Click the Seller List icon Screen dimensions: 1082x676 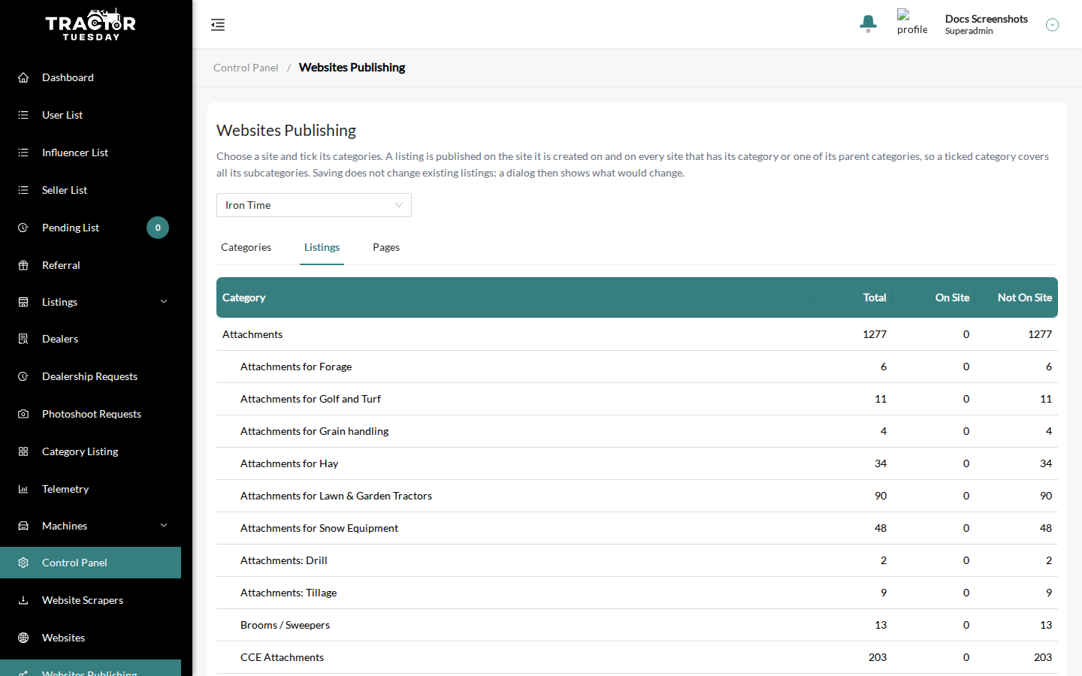pos(23,190)
